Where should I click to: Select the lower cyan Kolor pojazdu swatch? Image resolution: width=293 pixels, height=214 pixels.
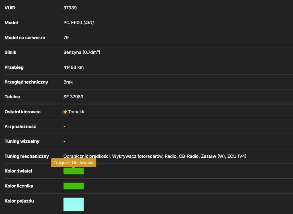pyautogui.click(x=74, y=208)
